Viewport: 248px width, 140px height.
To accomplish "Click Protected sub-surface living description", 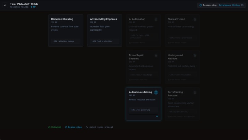I will [182, 66].
